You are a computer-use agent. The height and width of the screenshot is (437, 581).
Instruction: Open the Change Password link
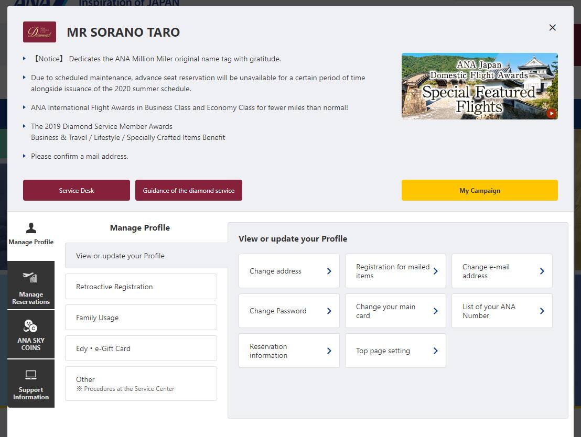point(289,311)
